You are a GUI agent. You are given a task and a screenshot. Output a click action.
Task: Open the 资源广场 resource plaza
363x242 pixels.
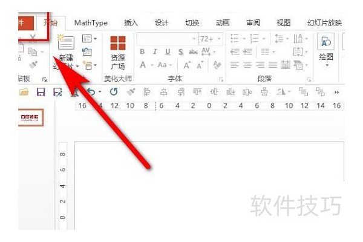tap(118, 53)
